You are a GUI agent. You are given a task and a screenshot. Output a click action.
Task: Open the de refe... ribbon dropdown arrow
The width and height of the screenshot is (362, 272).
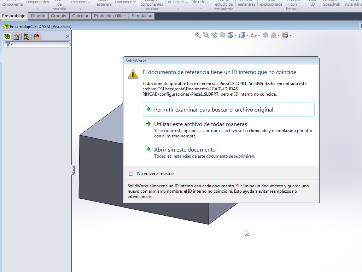(201, 9)
